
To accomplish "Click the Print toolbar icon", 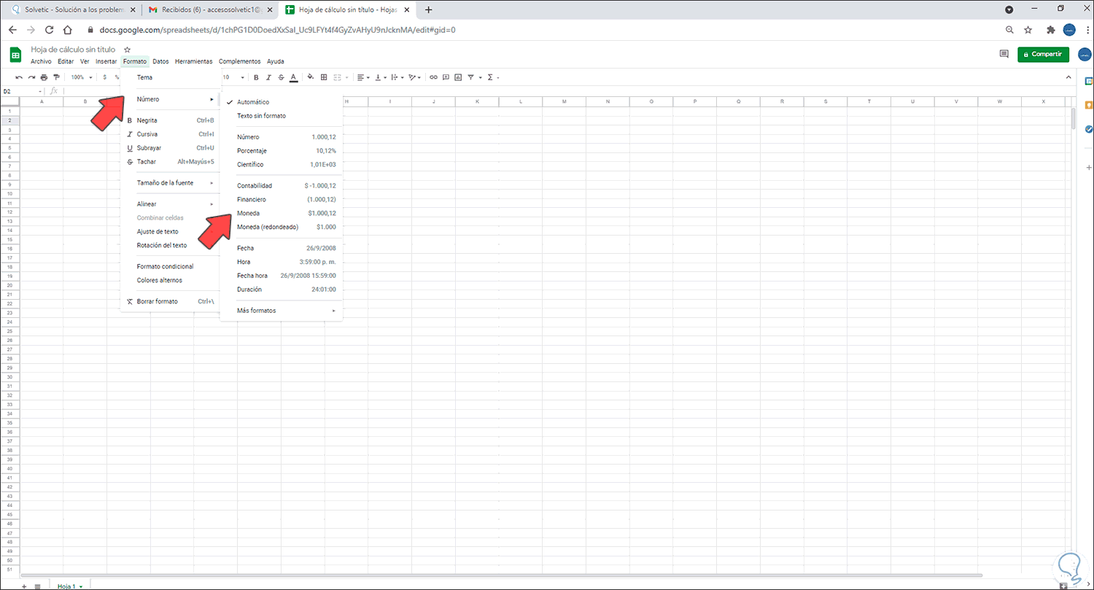I will pyautogui.click(x=43, y=77).
